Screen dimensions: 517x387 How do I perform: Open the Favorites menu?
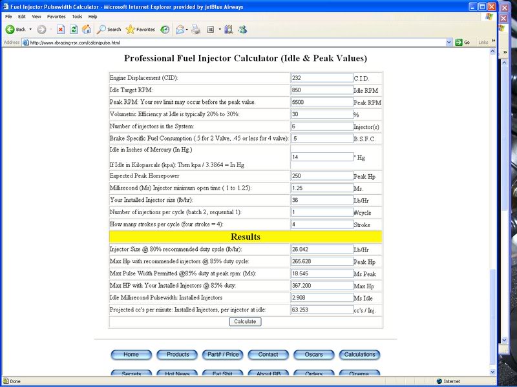56,17
